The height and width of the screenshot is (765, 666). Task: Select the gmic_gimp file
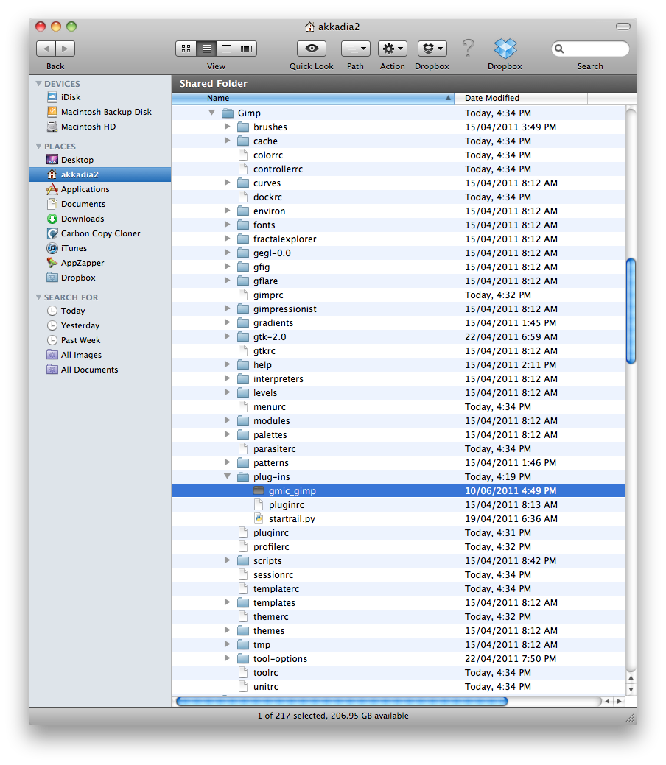tap(399, 490)
